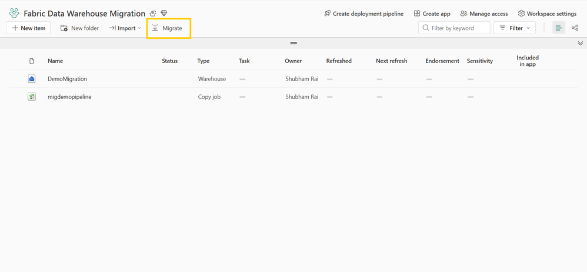Screen dimensions: 587x272
Task: Open the Filter dropdown
Action: pyautogui.click(x=515, y=28)
